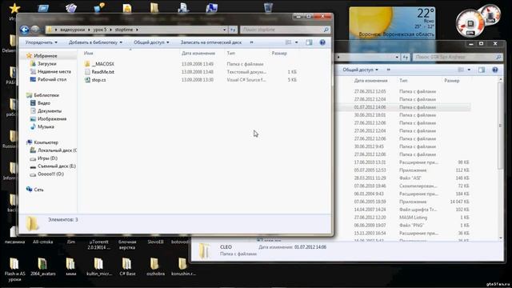Viewport: 512px width, 288px height.
Task: Open the 2064_avatars desktop folder
Action: point(42,267)
